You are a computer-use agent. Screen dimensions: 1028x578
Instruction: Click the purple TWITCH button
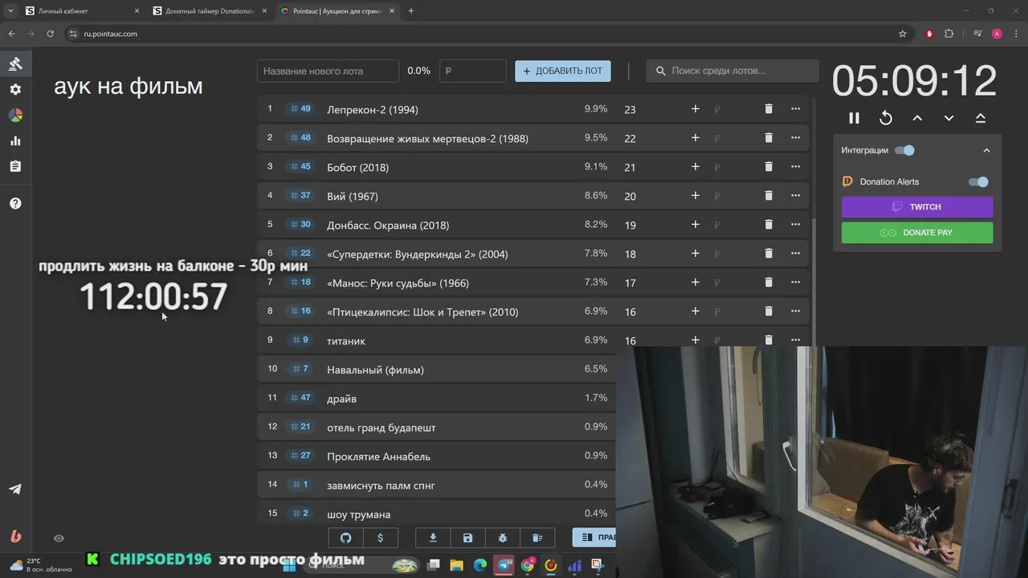[x=917, y=206]
